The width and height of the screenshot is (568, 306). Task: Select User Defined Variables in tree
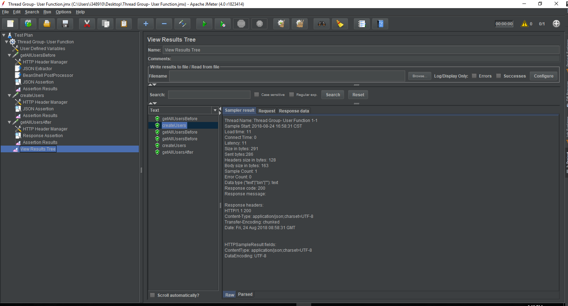(42, 49)
